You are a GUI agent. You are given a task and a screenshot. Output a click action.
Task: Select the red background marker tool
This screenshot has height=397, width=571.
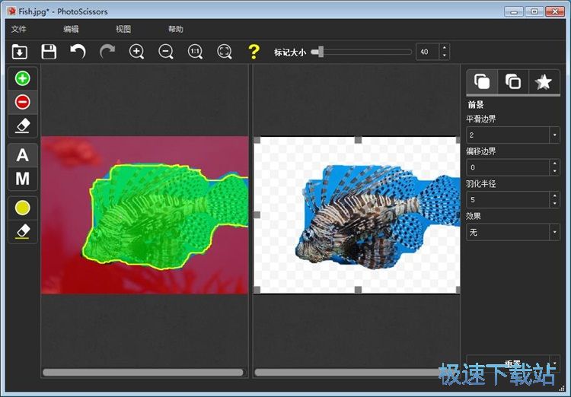[x=23, y=102]
